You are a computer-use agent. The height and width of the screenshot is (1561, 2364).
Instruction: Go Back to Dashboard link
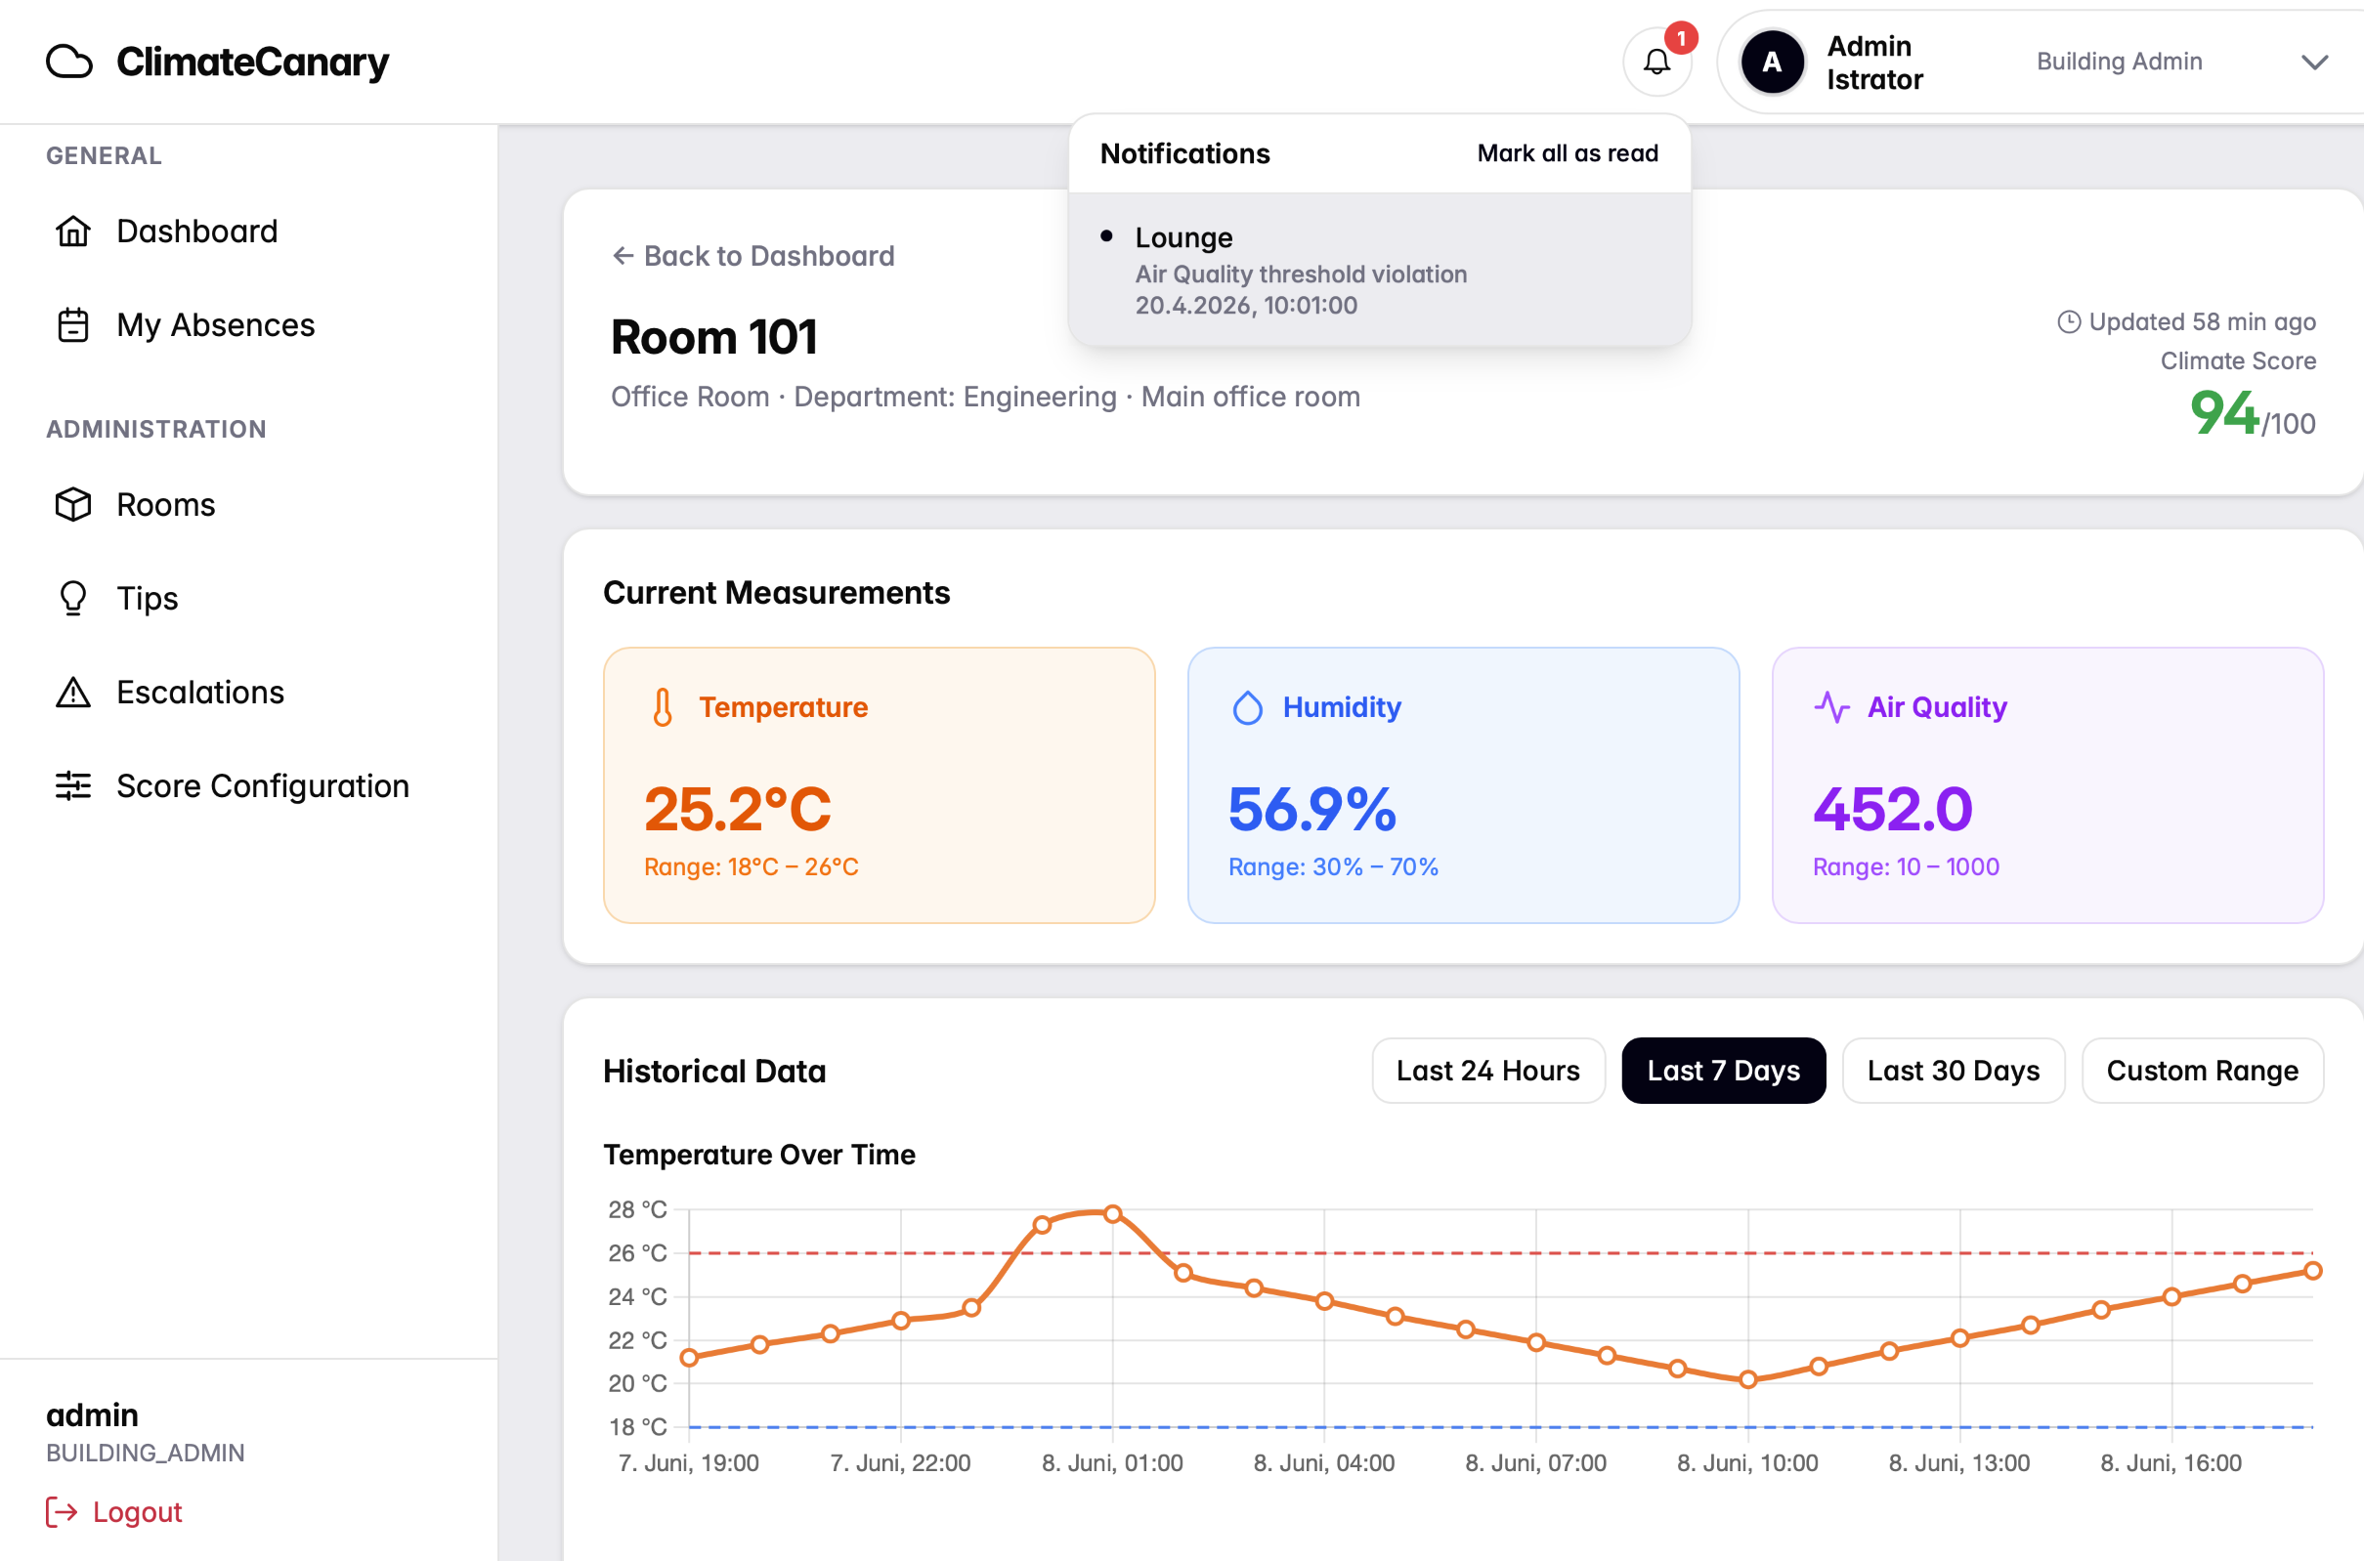click(x=752, y=256)
